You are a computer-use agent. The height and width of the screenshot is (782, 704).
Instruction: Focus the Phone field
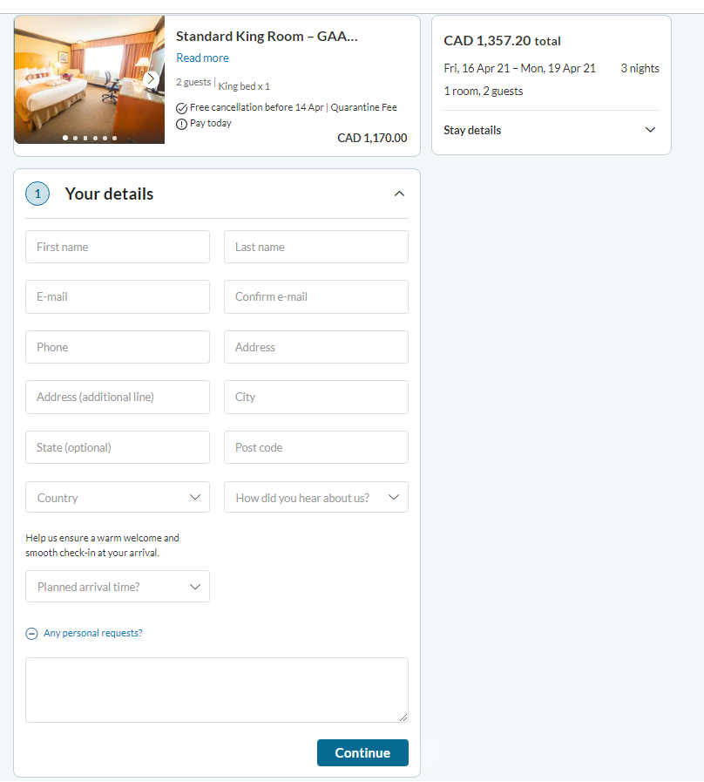point(118,347)
